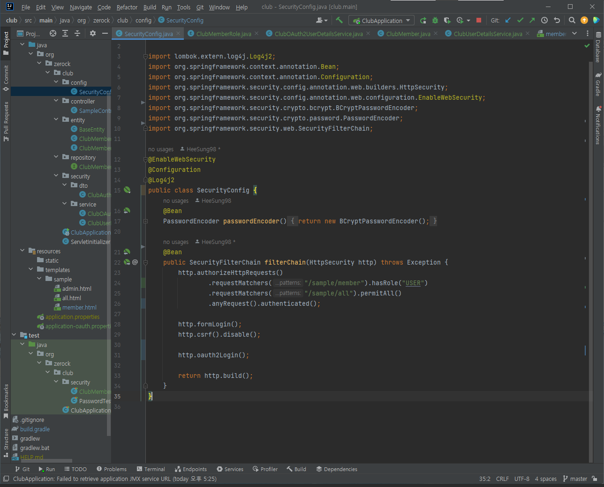604x487 pixels.
Task: Show hidden editor tabs chevron
Action: point(574,33)
